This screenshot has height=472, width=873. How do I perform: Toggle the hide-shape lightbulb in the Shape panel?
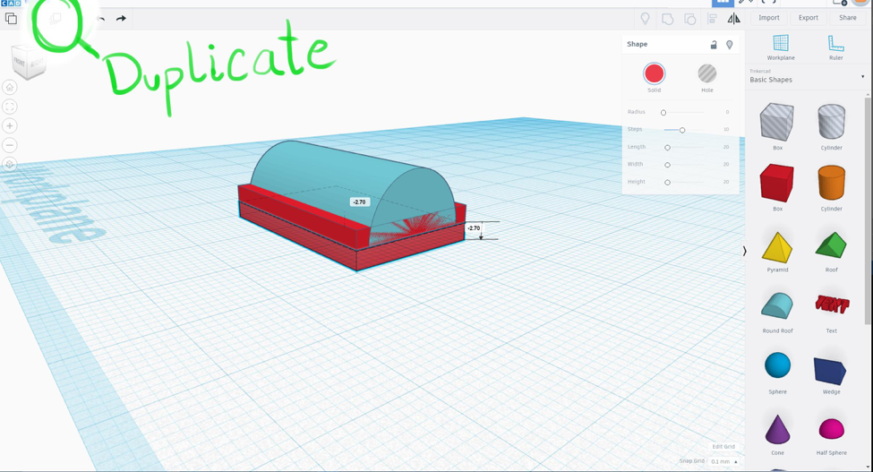coord(730,45)
